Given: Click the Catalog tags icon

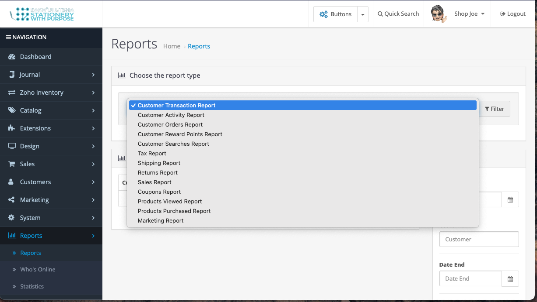Looking at the screenshot, I should pos(12,110).
